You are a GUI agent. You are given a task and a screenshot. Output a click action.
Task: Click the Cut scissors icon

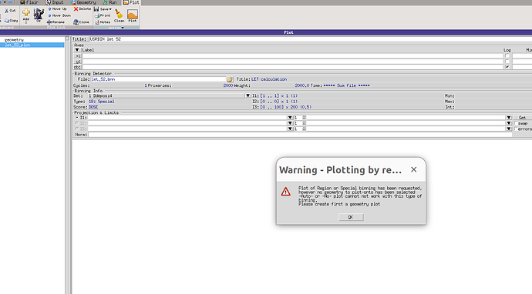(x=6, y=11)
